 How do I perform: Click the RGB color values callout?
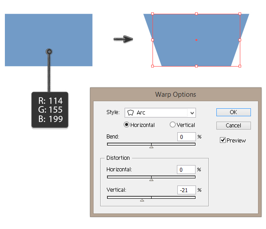coord(50,110)
